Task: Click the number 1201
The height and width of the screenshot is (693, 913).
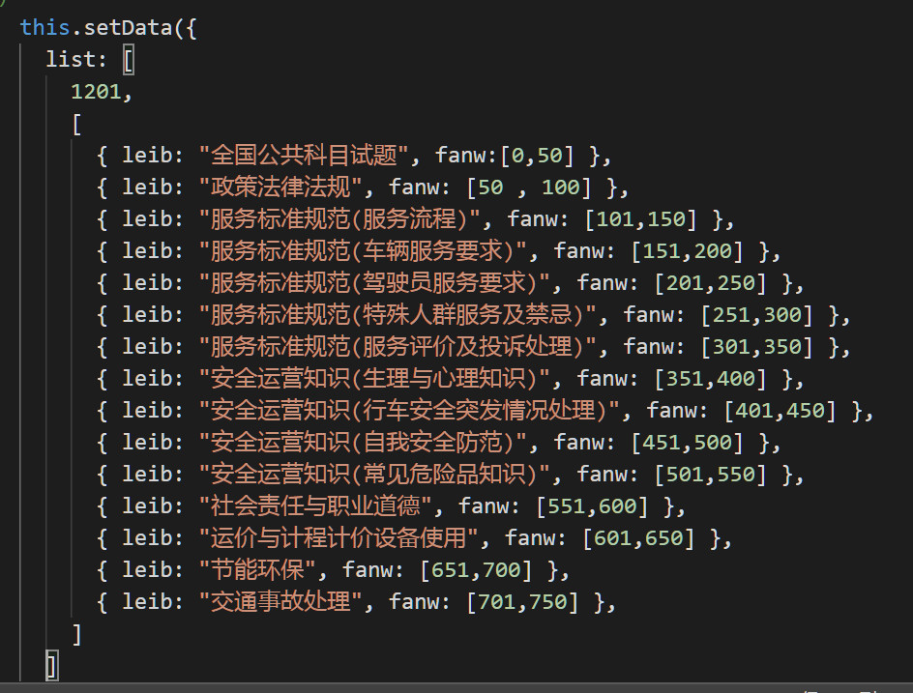Action: (96, 92)
